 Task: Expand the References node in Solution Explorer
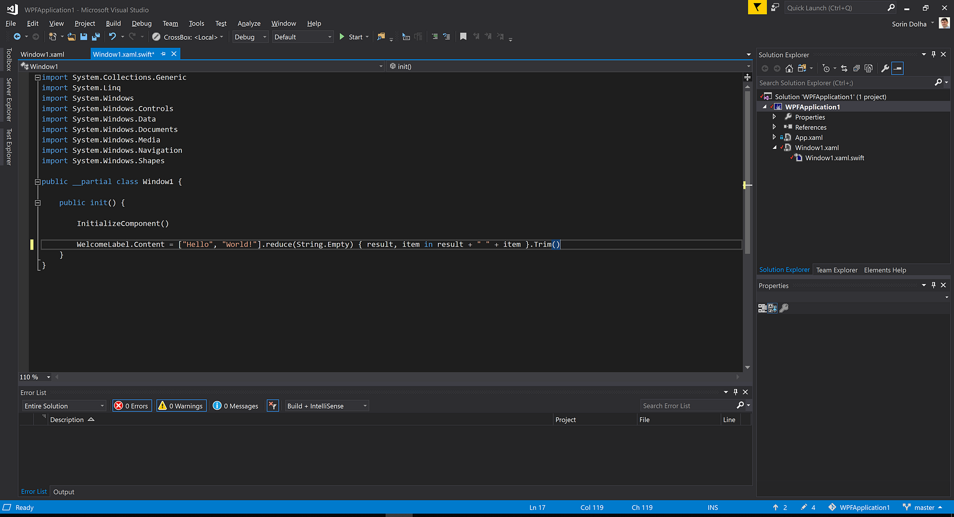(x=775, y=127)
